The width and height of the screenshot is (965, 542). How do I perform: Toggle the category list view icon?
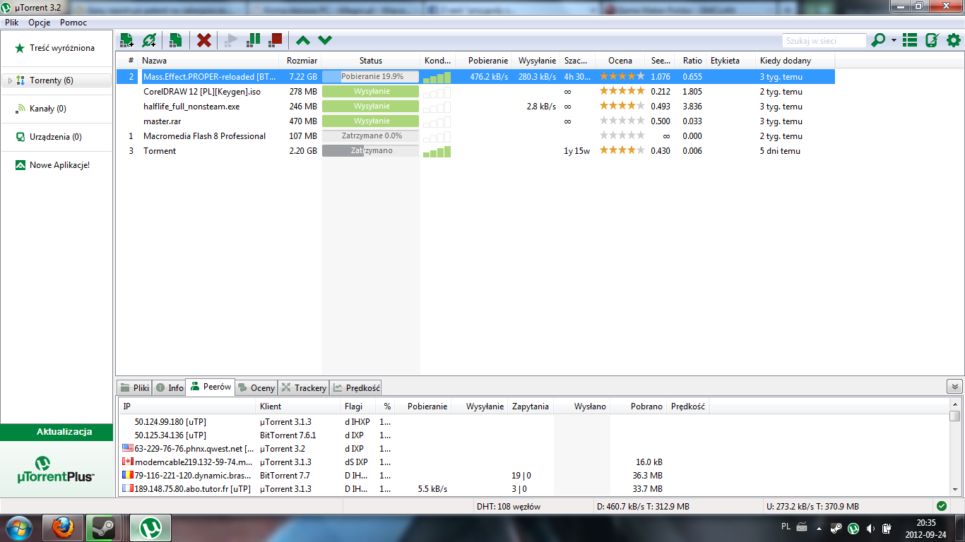(910, 40)
